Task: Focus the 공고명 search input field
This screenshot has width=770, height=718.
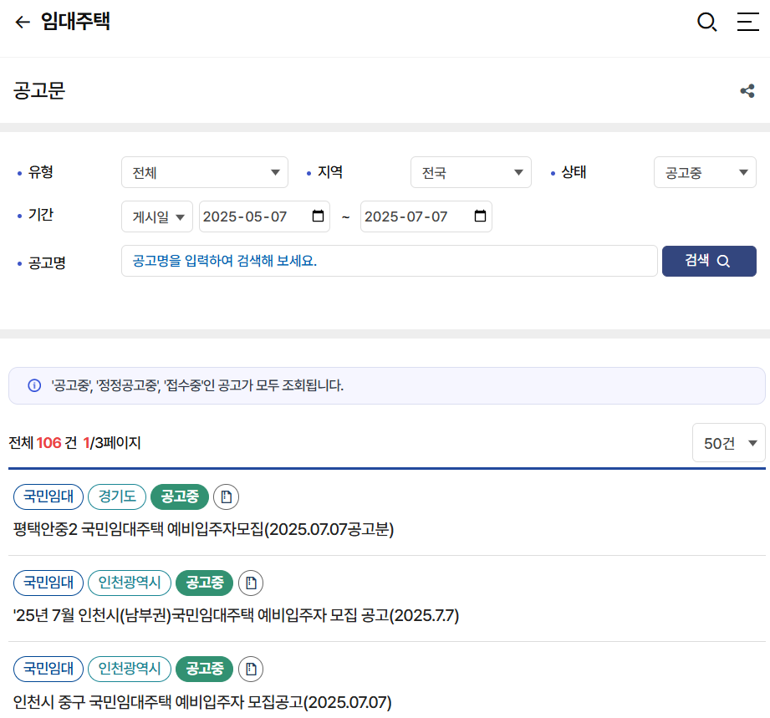Action: (390, 261)
